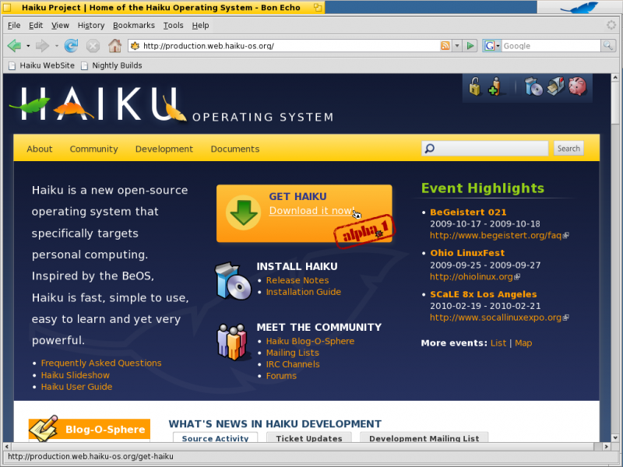Click the green Go arrow button

[470, 46]
